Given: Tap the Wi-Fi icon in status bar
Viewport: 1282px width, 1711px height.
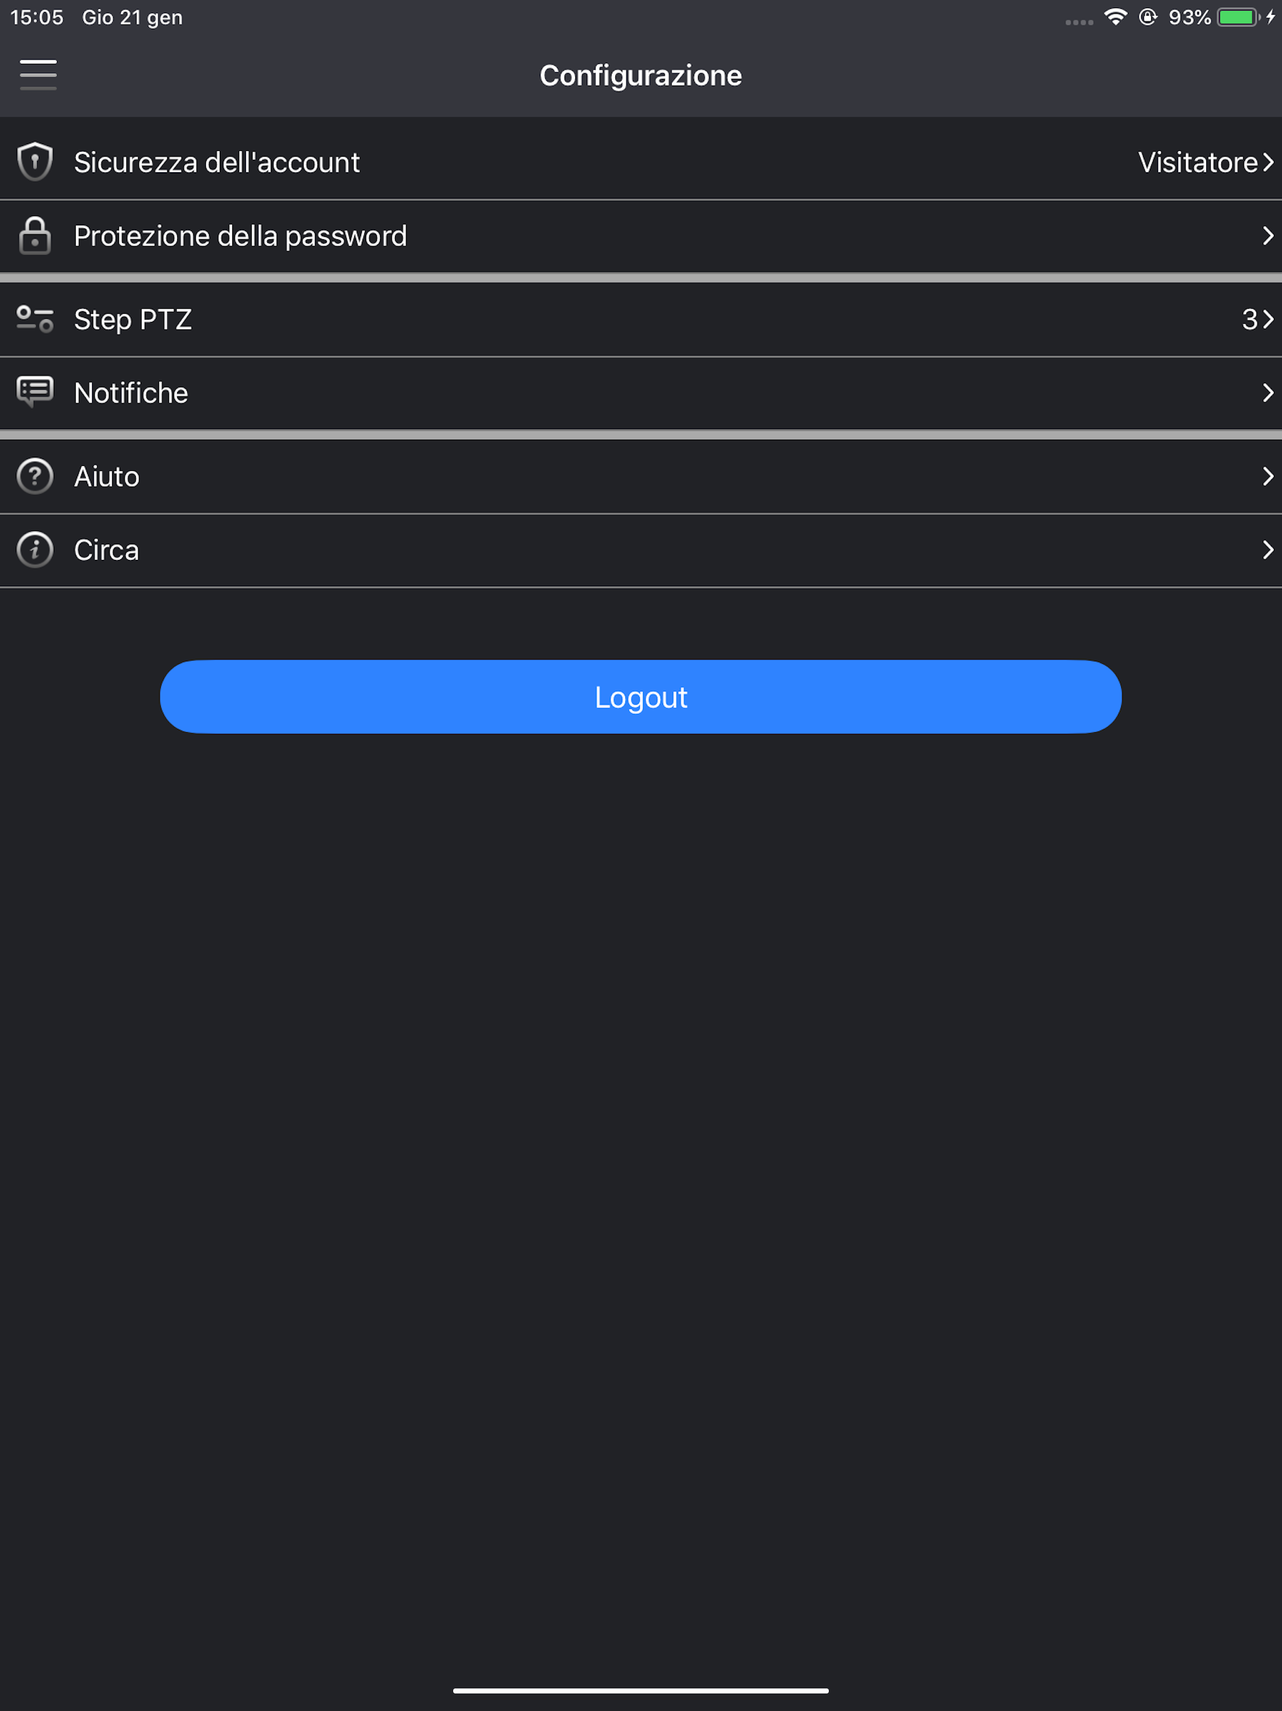Looking at the screenshot, I should point(1115,17).
